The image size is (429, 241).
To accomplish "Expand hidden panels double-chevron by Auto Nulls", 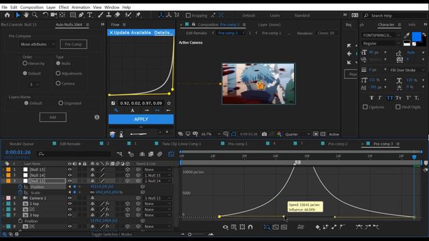I will (103, 24).
